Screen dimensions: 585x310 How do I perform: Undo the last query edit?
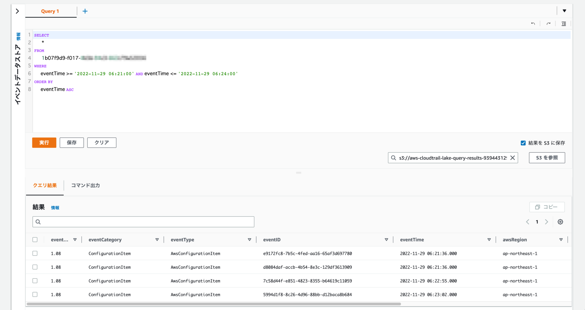[x=533, y=24]
